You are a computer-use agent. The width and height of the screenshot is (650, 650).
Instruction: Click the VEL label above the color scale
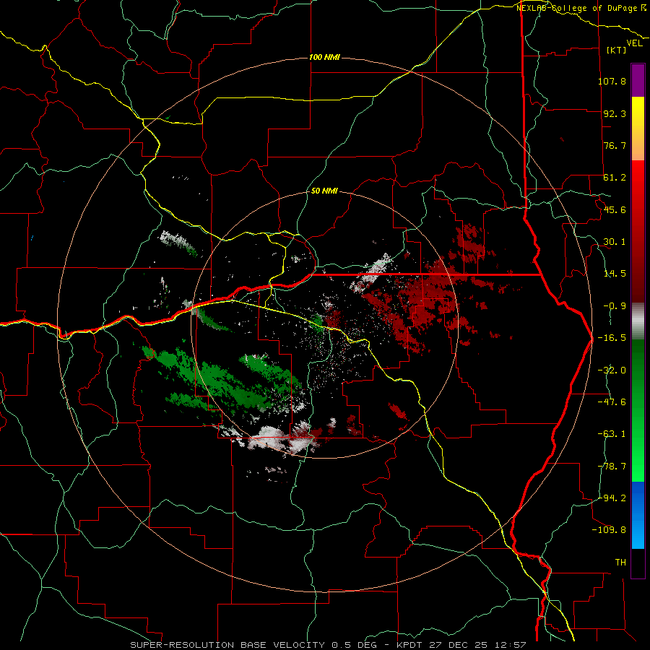[x=634, y=43]
